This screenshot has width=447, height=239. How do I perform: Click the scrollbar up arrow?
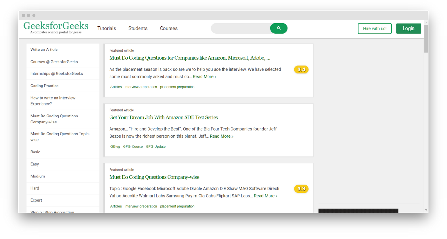tap(426, 23)
